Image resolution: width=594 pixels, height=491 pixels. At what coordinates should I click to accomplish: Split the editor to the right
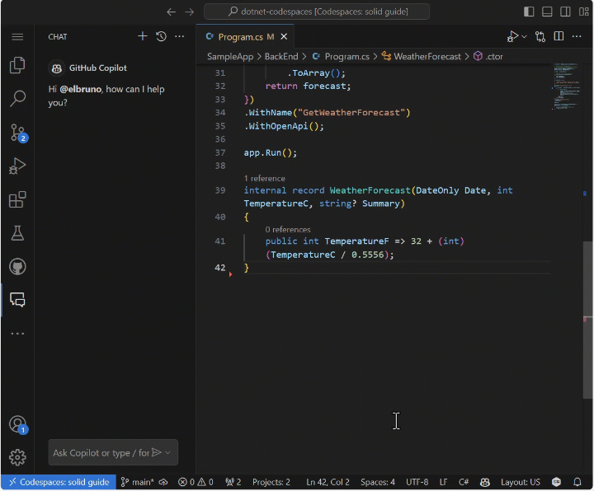tap(559, 36)
